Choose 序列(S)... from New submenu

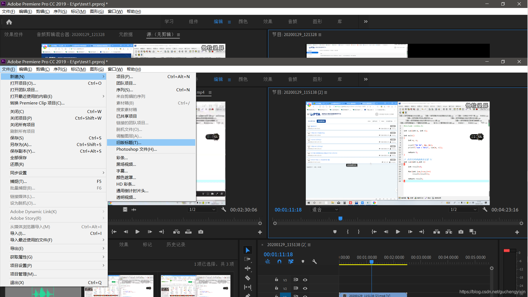tap(151, 90)
